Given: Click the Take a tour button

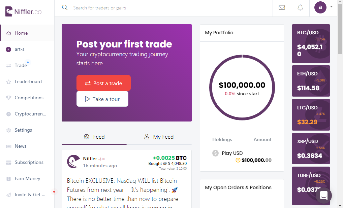Looking at the screenshot, I should (x=102, y=99).
